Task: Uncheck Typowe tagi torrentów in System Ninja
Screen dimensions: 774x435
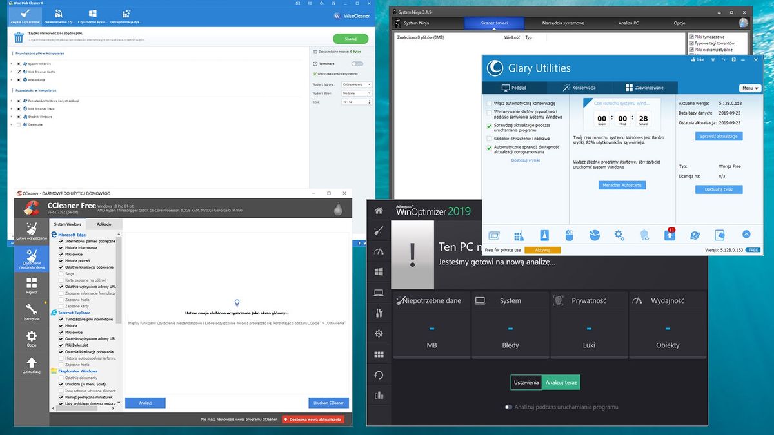Action: [x=691, y=43]
